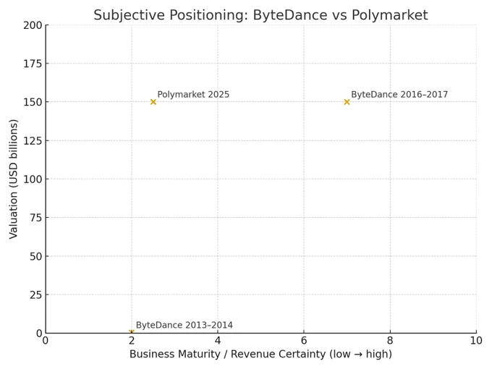Image resolution: width=492 pixels, height=369 pixels.
Task: Click the chart title 'Subjective Positioning: ByteDance vs Polymarket'
Action: (260, 15)
